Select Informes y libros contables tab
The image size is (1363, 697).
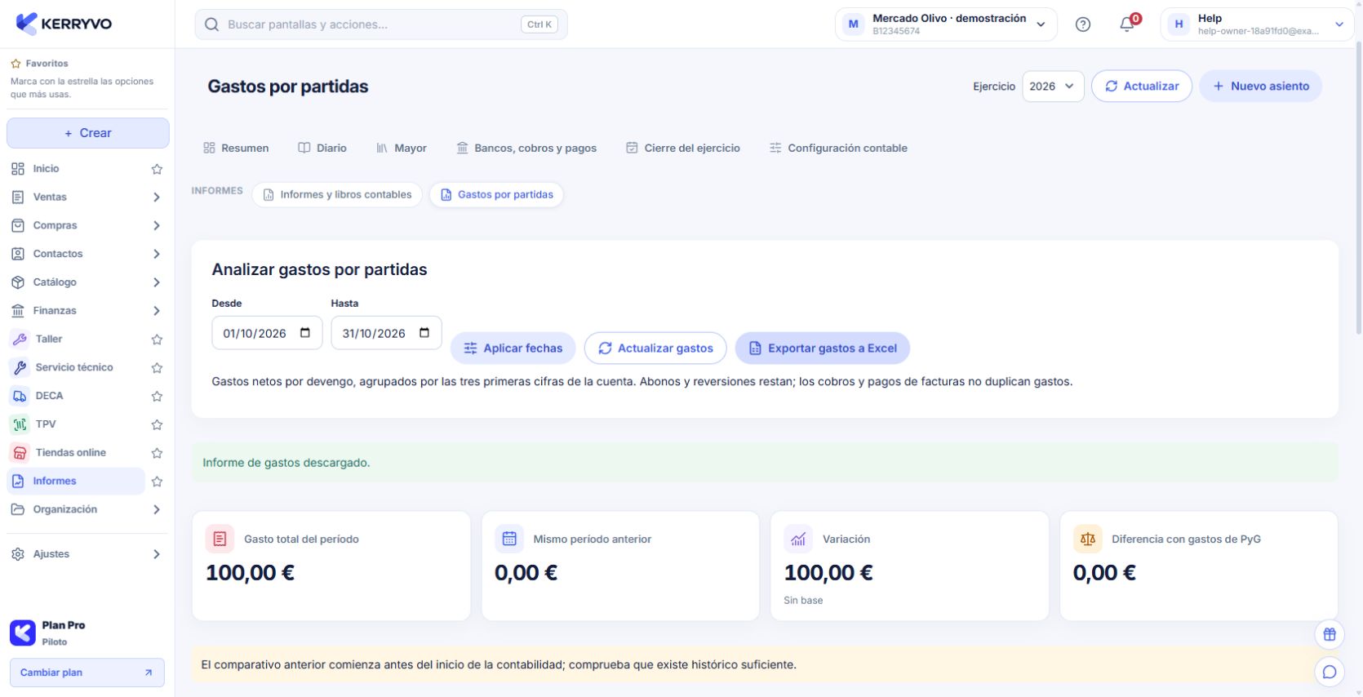[x=337, y=194]
